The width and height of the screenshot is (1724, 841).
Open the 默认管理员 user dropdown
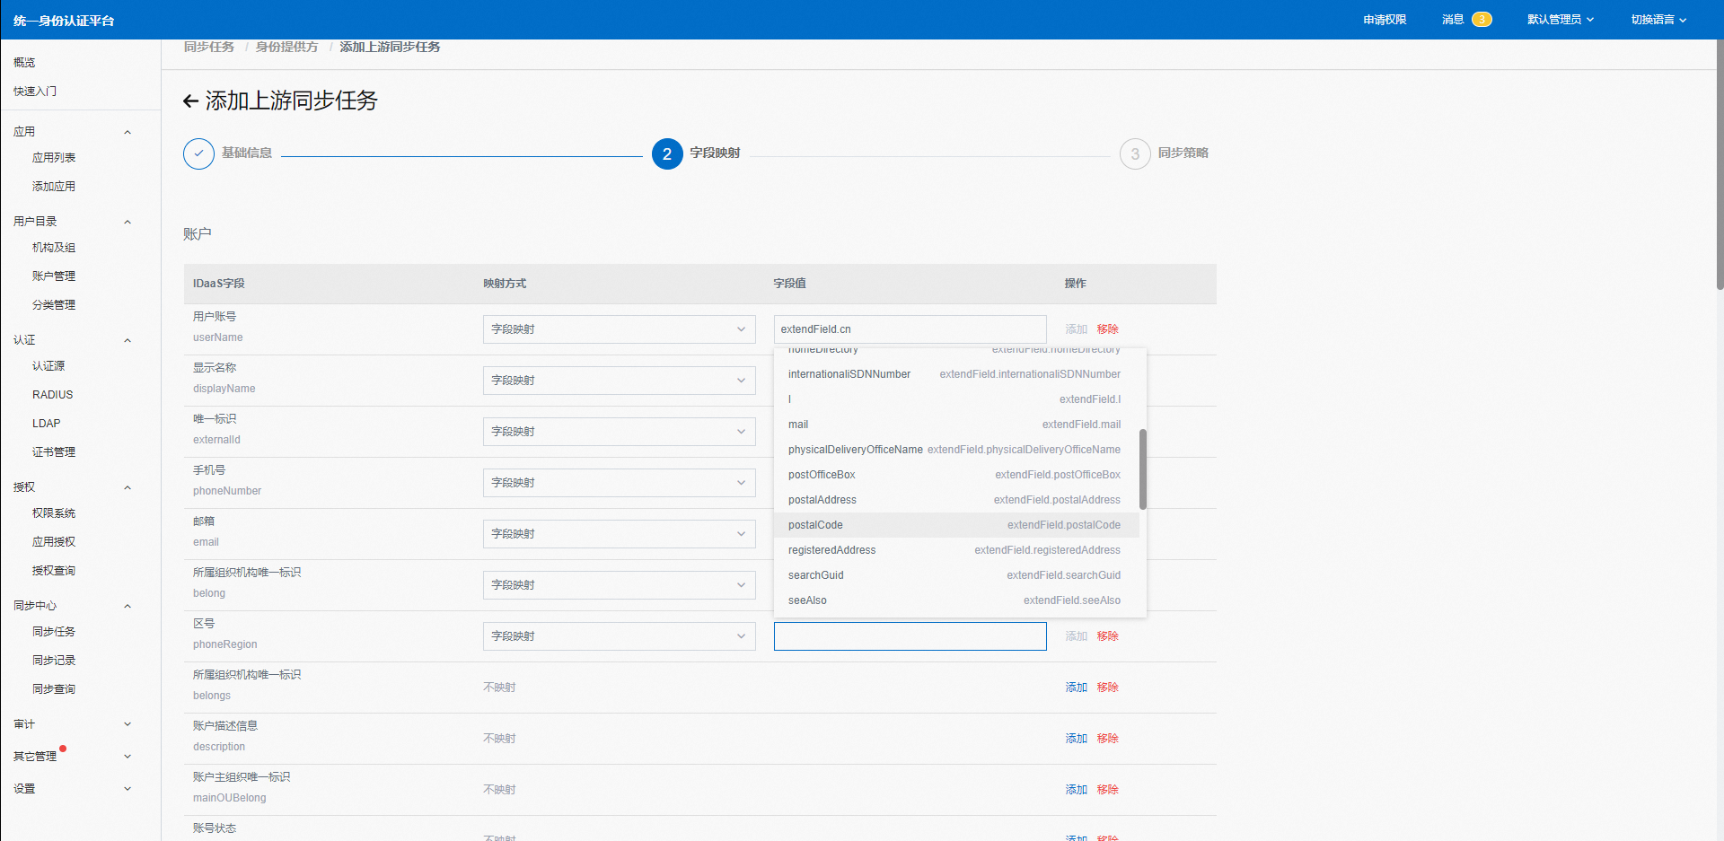click(x=1560, y=20)
